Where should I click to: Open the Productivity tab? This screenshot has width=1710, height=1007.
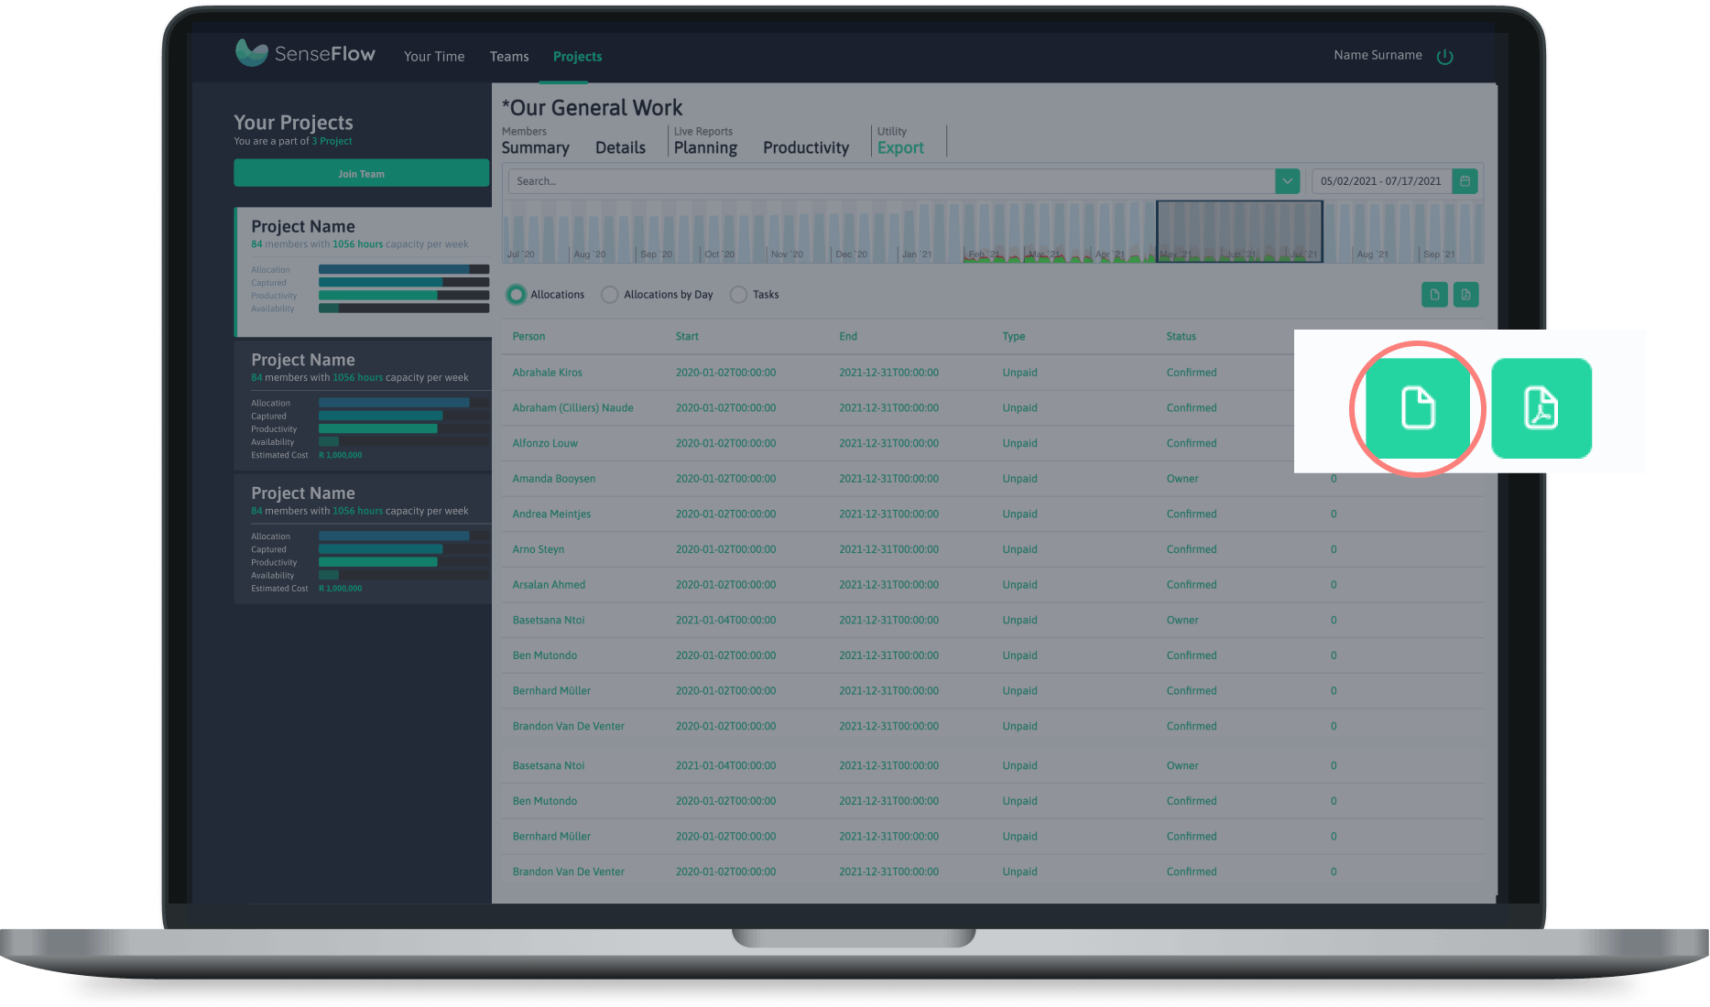(x=806, y=148)
